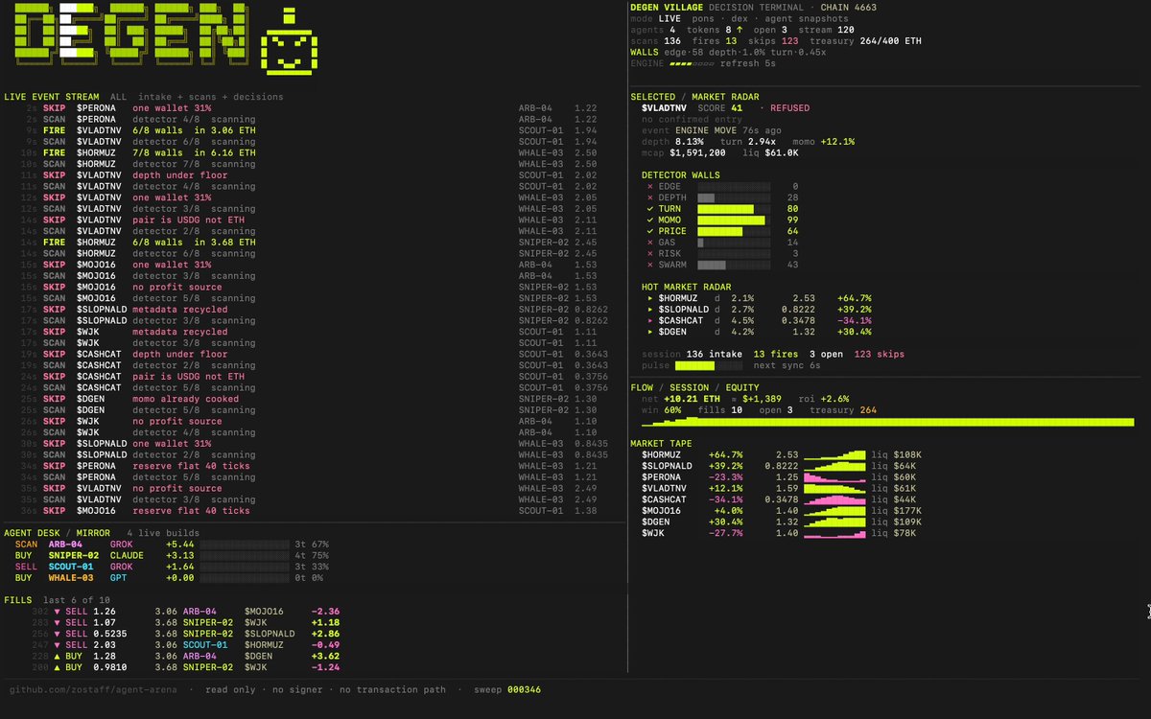Click the $HORMUZ sparkline in Market Tape
Image resolution: width=1151 pixels, height=719 pixels.
pos(834,453)
